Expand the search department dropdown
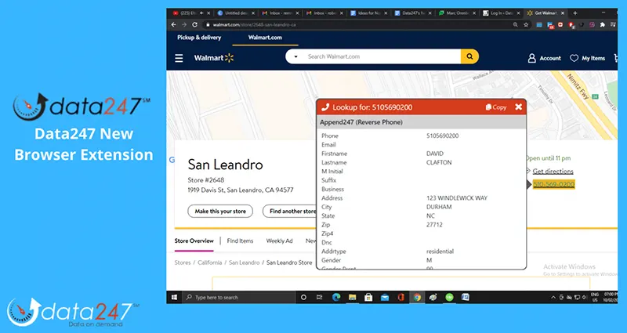This screenshot has height=333, width=627. (296, 57)
